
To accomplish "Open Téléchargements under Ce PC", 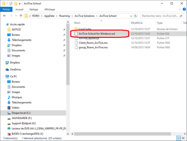I will (22, 103).
